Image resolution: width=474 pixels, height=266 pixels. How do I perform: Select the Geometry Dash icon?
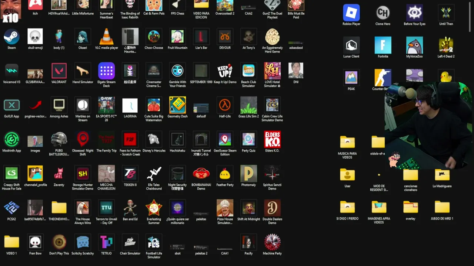coord(177,105)
